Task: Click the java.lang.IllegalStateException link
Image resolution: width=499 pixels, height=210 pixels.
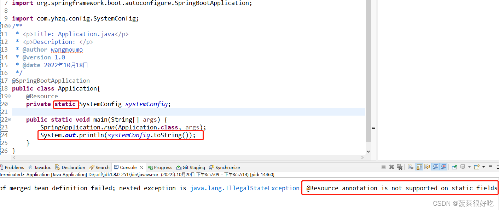Action: pos(245,188)
